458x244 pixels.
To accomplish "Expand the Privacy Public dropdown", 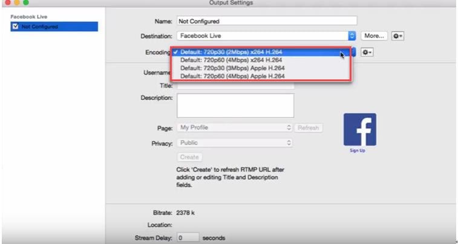I will (x=235, y=143).
